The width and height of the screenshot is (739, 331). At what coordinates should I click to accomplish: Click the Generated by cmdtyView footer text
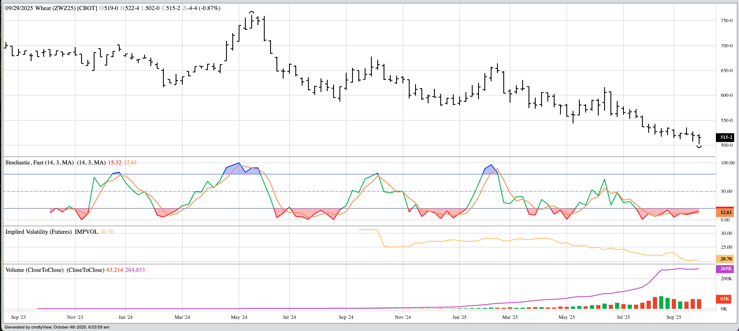pyautogui.click(x=57, y=327)
